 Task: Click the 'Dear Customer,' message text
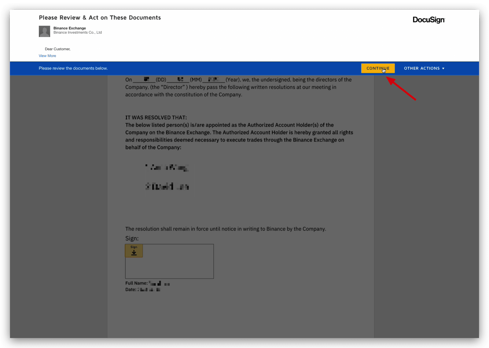(x=57, y=49)
